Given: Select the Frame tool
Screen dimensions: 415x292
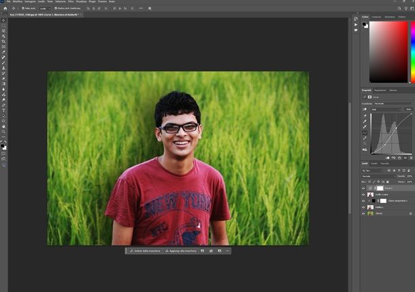Looking at the screenshot, I should click(3, 47).
